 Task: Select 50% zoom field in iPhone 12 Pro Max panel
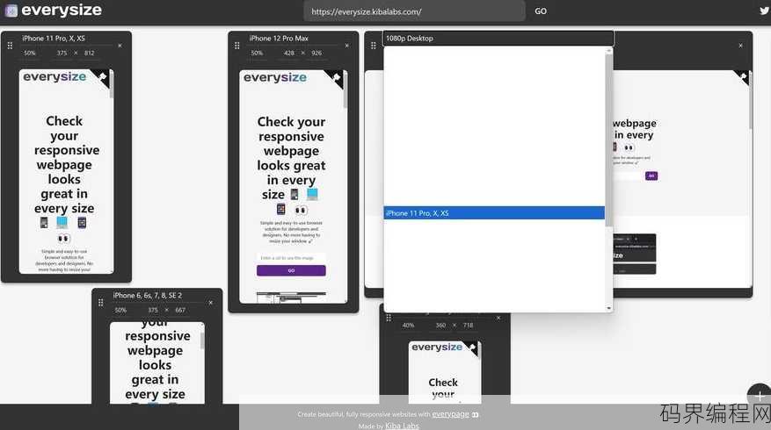click(x=258, y=53)
